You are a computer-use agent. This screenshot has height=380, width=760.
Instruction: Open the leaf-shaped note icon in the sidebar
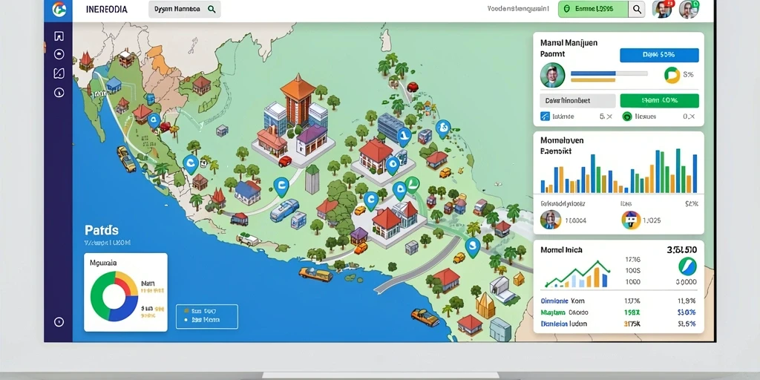tap(59, 73)
